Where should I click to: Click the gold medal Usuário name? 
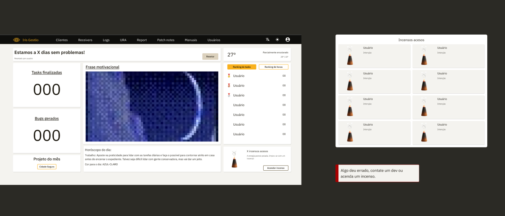click(x=239, y=76)
